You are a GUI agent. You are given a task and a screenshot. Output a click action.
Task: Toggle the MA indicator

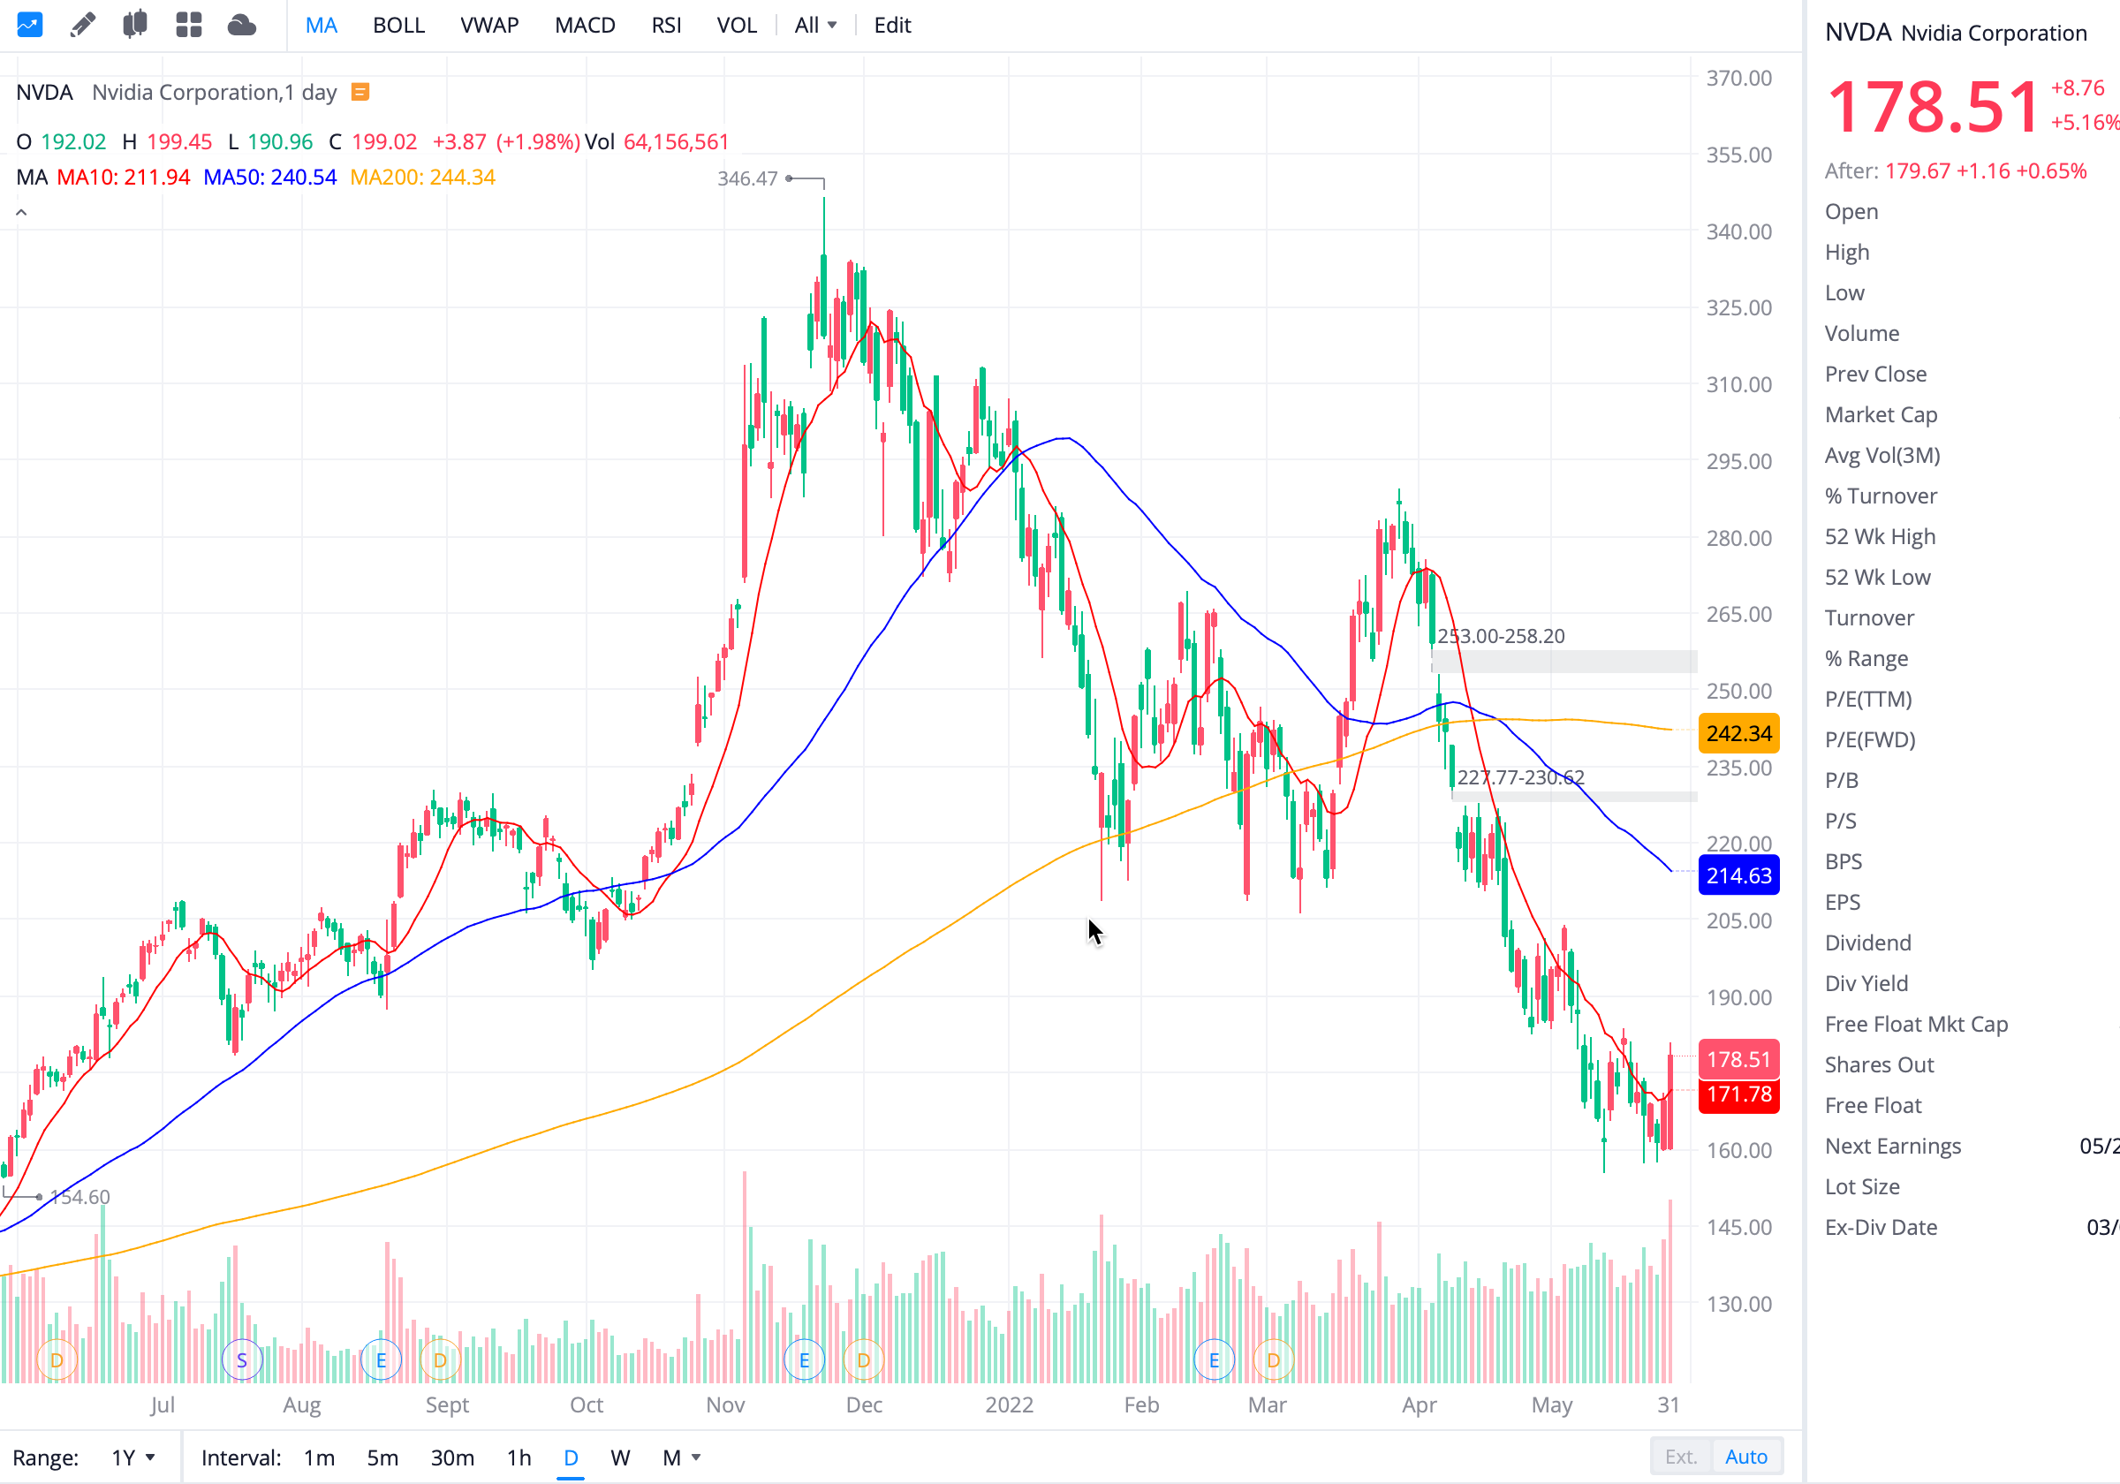point(322,25)
